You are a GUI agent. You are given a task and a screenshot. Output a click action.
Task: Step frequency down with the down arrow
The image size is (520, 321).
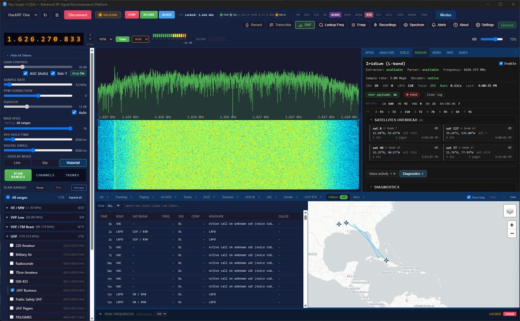[90, 40]
